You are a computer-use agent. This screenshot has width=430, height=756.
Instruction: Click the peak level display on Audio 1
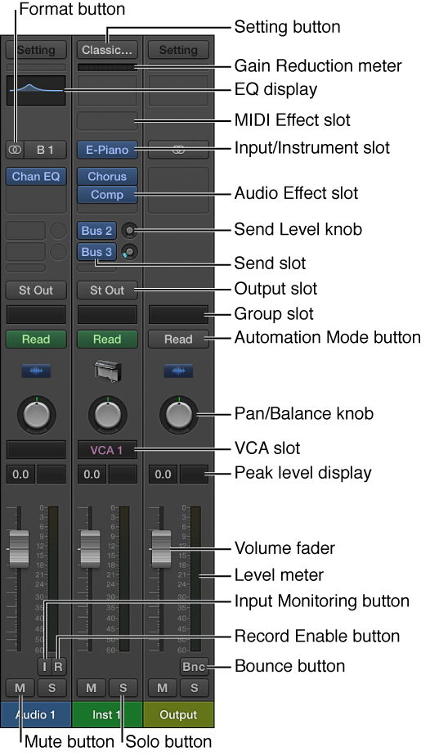click(x=52, y=475)
